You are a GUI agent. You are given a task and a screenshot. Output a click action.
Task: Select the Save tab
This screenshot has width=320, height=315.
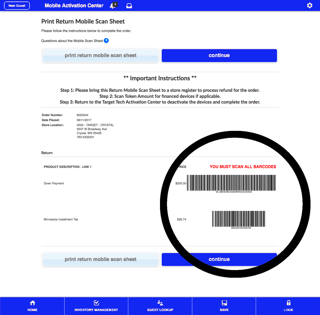[x=224, y=306]
